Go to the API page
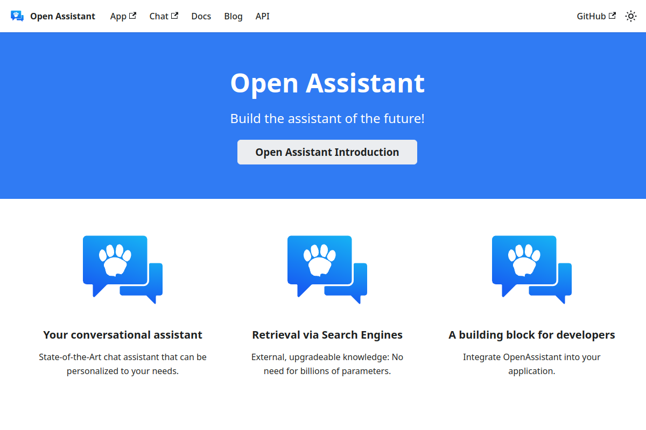 click(x=262, y=16)
